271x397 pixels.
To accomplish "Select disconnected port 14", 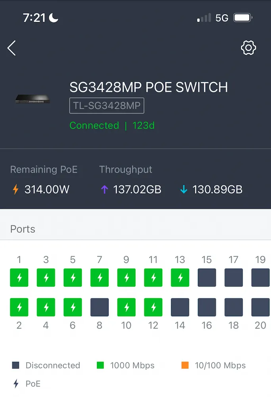I will [x=180, y=307].
